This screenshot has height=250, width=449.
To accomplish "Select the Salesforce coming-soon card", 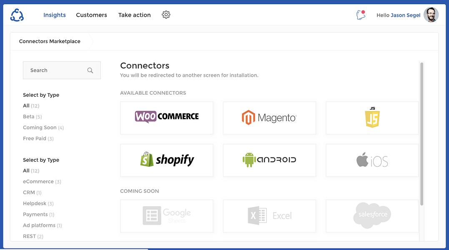I will (x=372, y=216).
